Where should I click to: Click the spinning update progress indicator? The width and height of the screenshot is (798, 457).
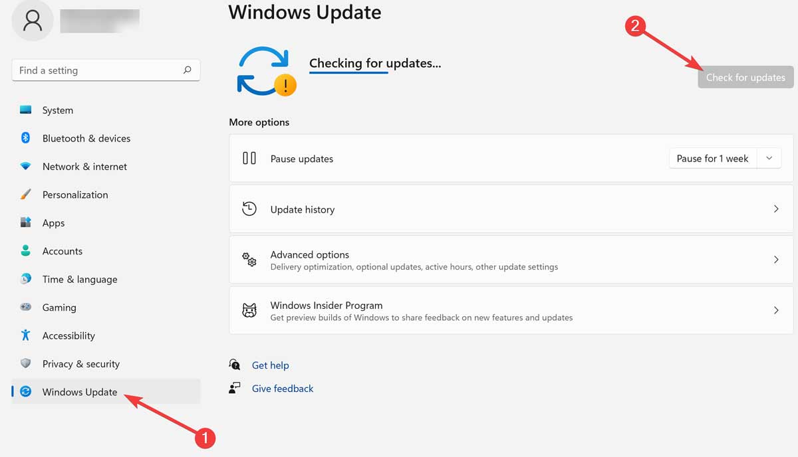coord(265,72)
